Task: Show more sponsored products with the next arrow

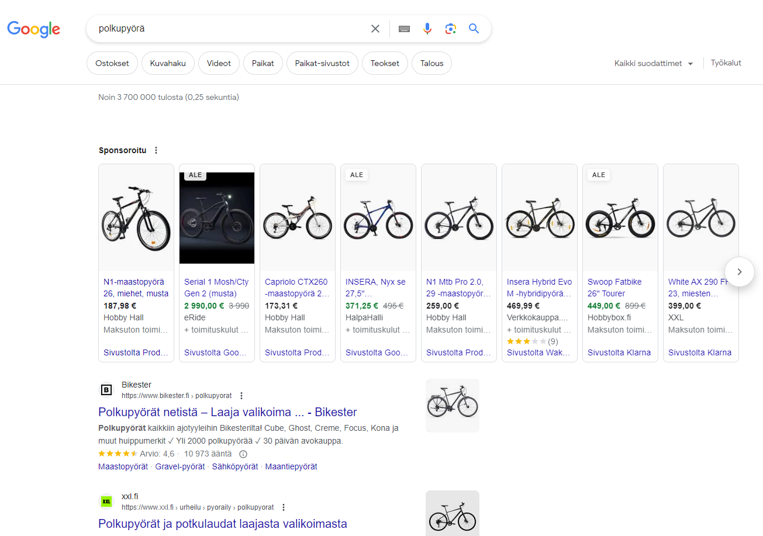Action: click(x=739, y=272)
